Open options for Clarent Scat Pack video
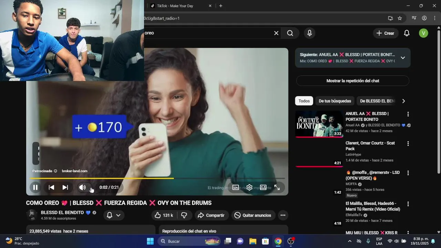Image resolution: width=441 pixels, height=248 pixels. (x=408, y=143)
